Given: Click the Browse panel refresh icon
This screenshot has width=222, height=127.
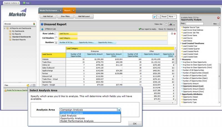Looking at the screenshot, I should coord(34,24).
